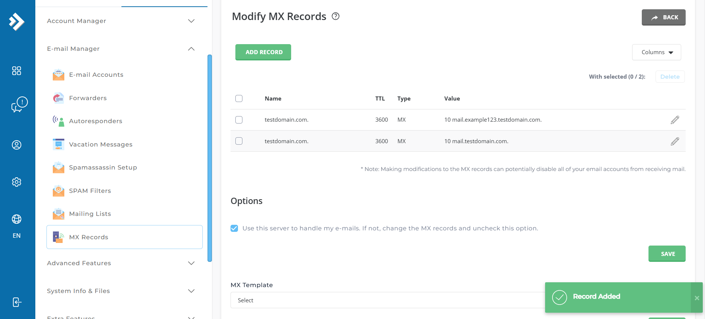Click the edit pencil for mail.example123.testdomain.com record
705x319 pixels.
tap(675, 120)
